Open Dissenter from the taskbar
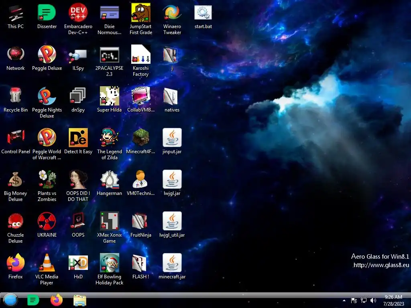Image resolution: width=411 pixels, height=308 pixels. tap(33, 300)
